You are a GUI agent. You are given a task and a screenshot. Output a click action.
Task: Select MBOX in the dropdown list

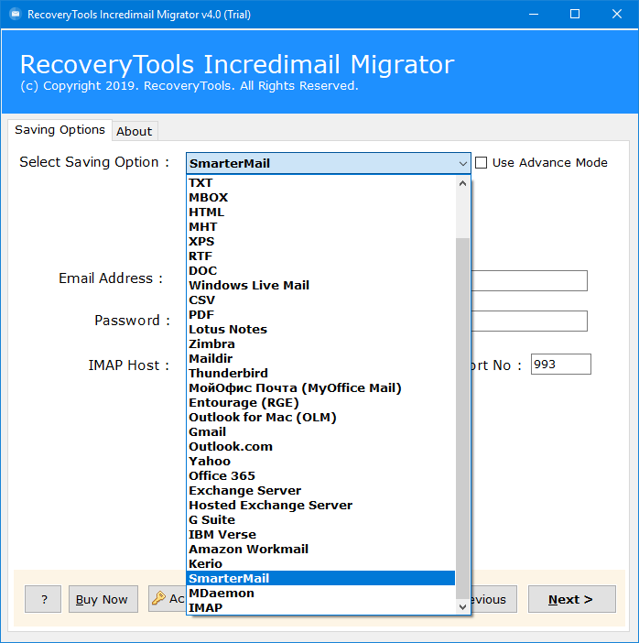point(321,197)
